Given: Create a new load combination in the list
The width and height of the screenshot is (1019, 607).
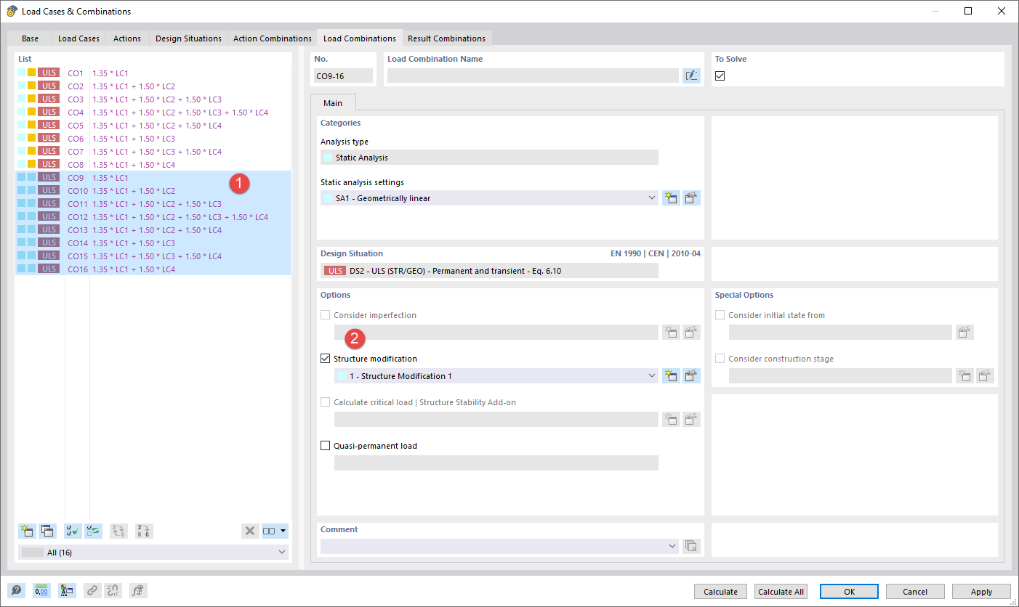Looking at the screenshot, I should pyautogui.click(x=28, y=531).
